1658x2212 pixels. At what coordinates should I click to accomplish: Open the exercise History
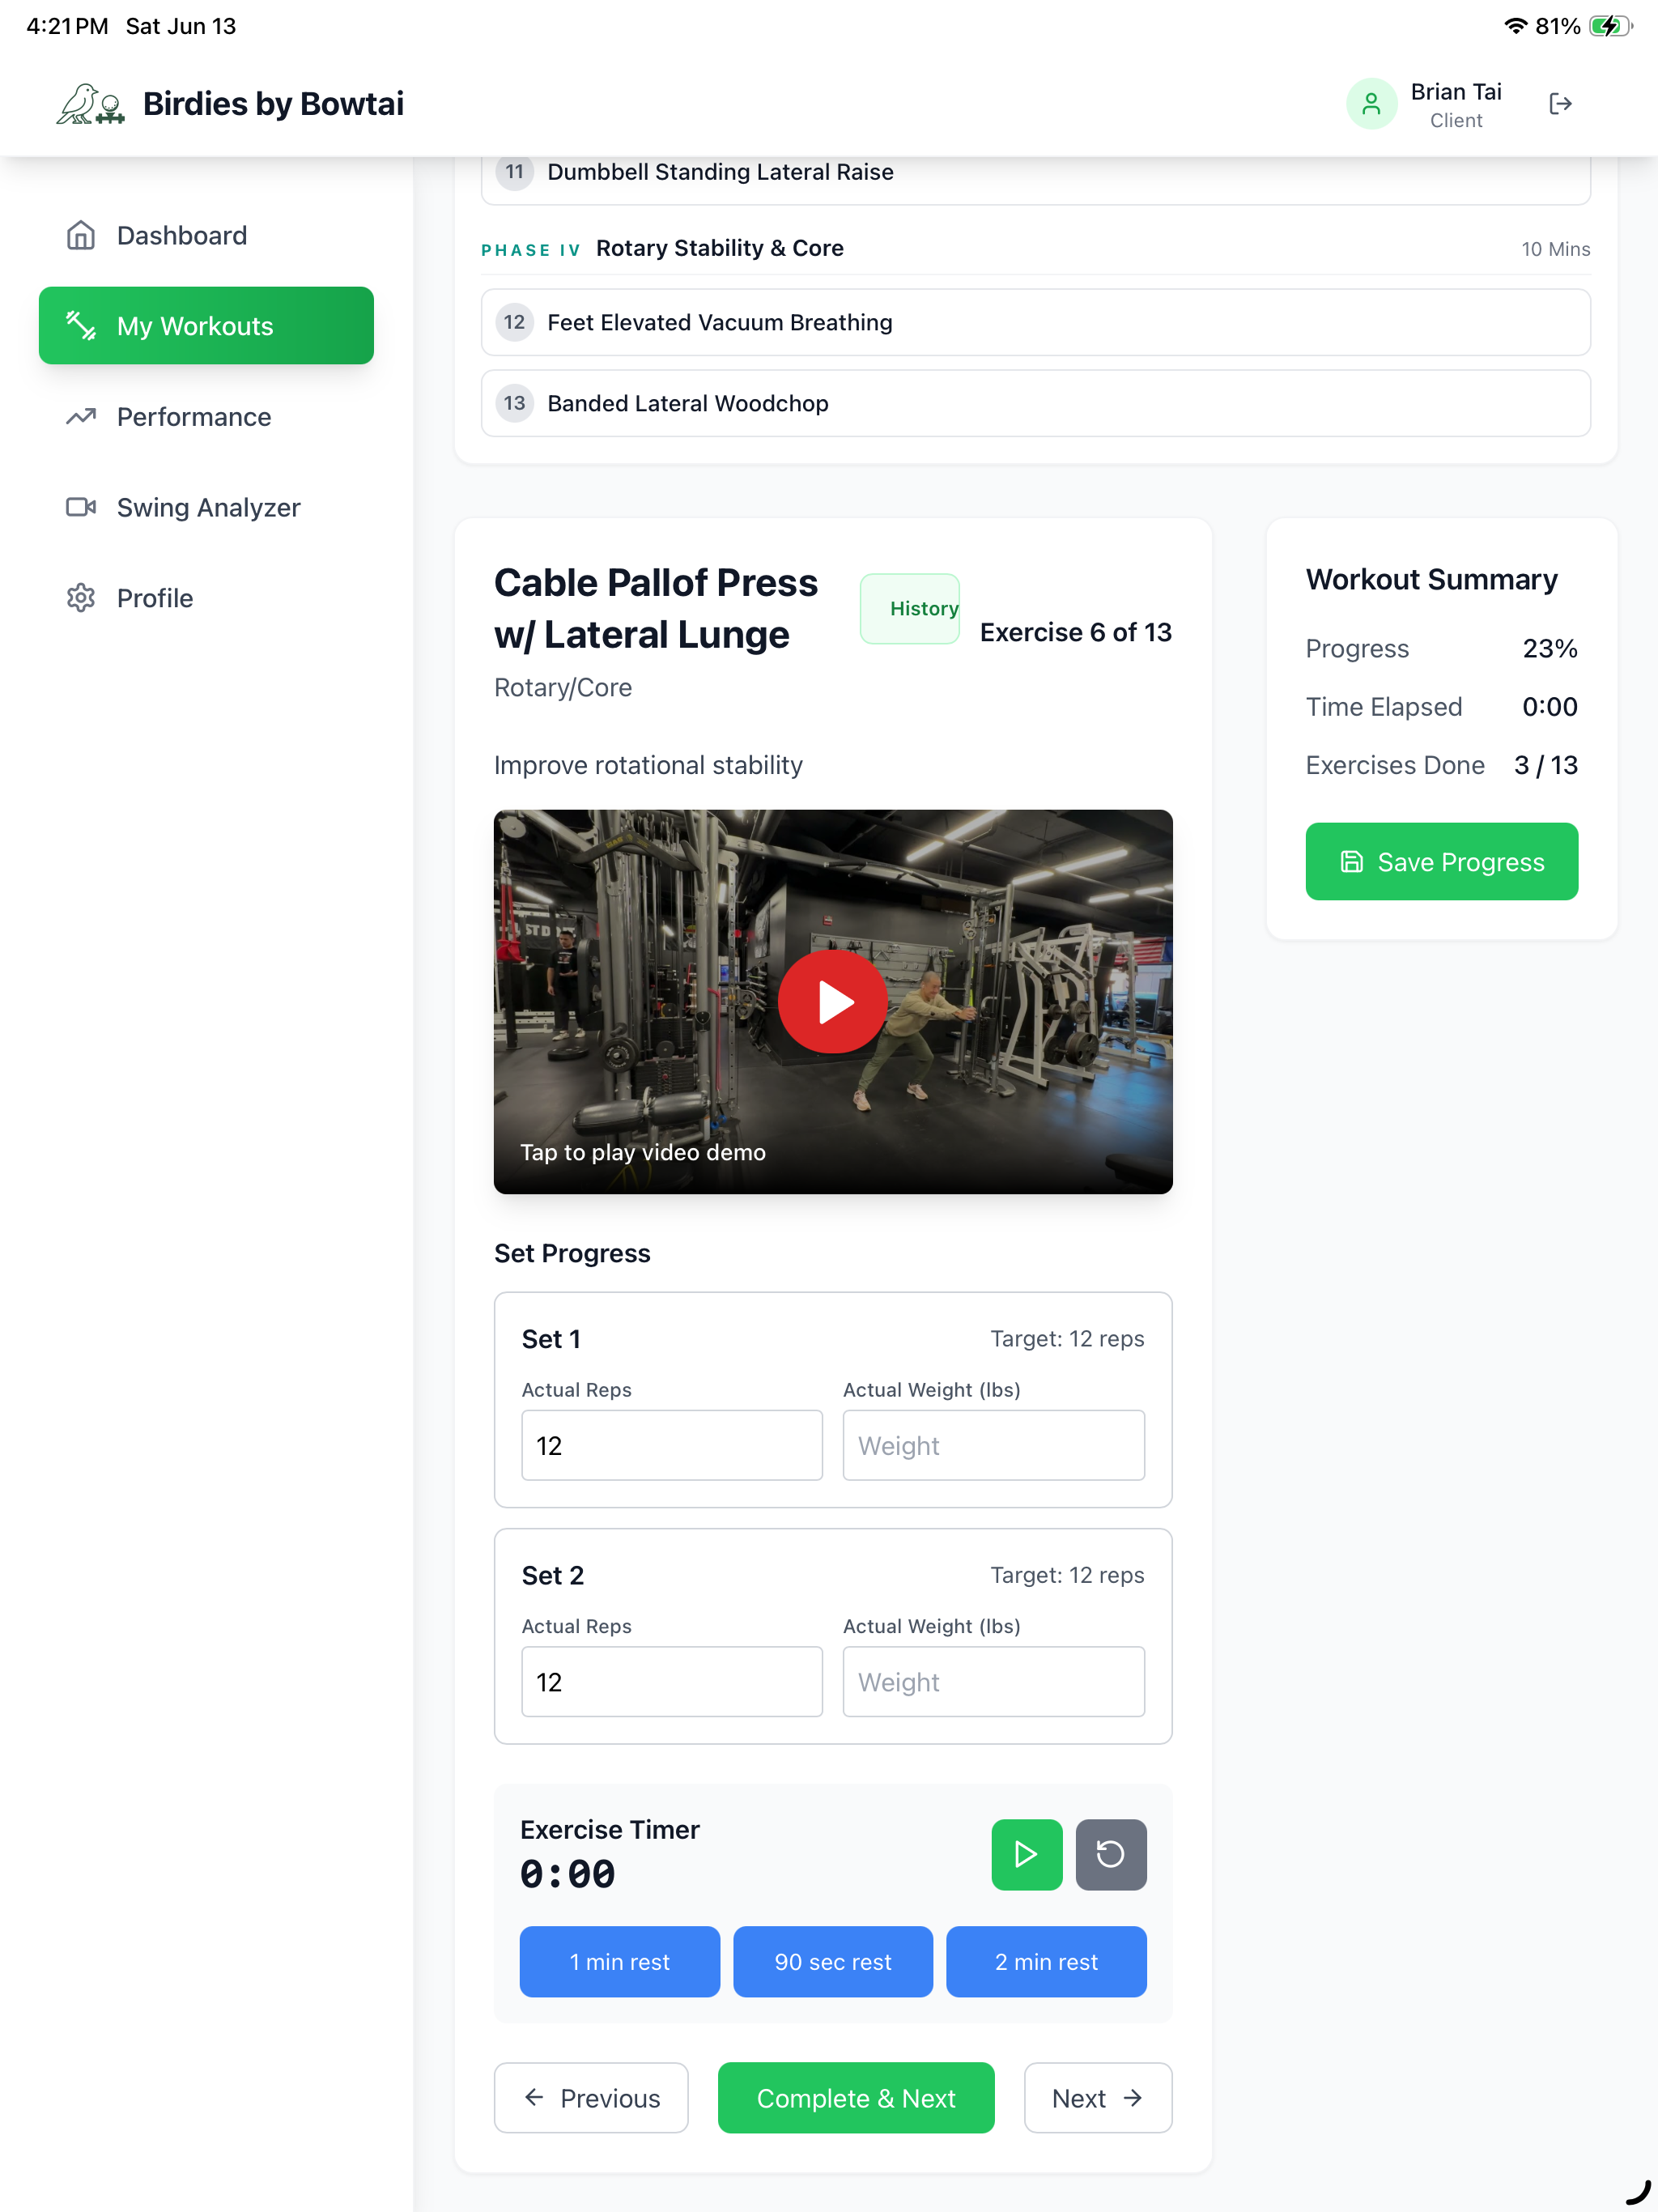(x=909, y=608)
